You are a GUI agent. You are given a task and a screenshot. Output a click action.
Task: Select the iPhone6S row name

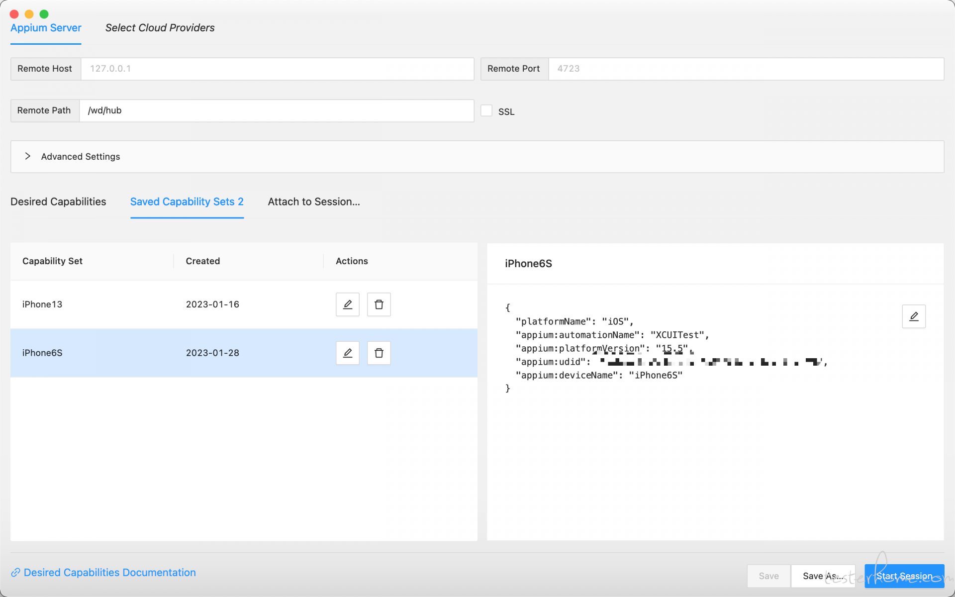pos(42,353)
